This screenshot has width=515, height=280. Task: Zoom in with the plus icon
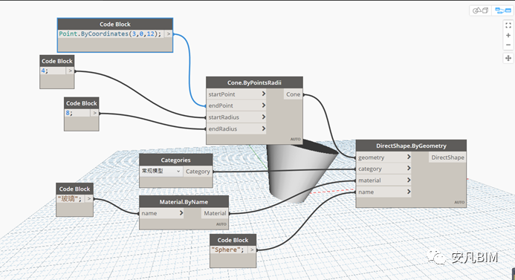508,35
